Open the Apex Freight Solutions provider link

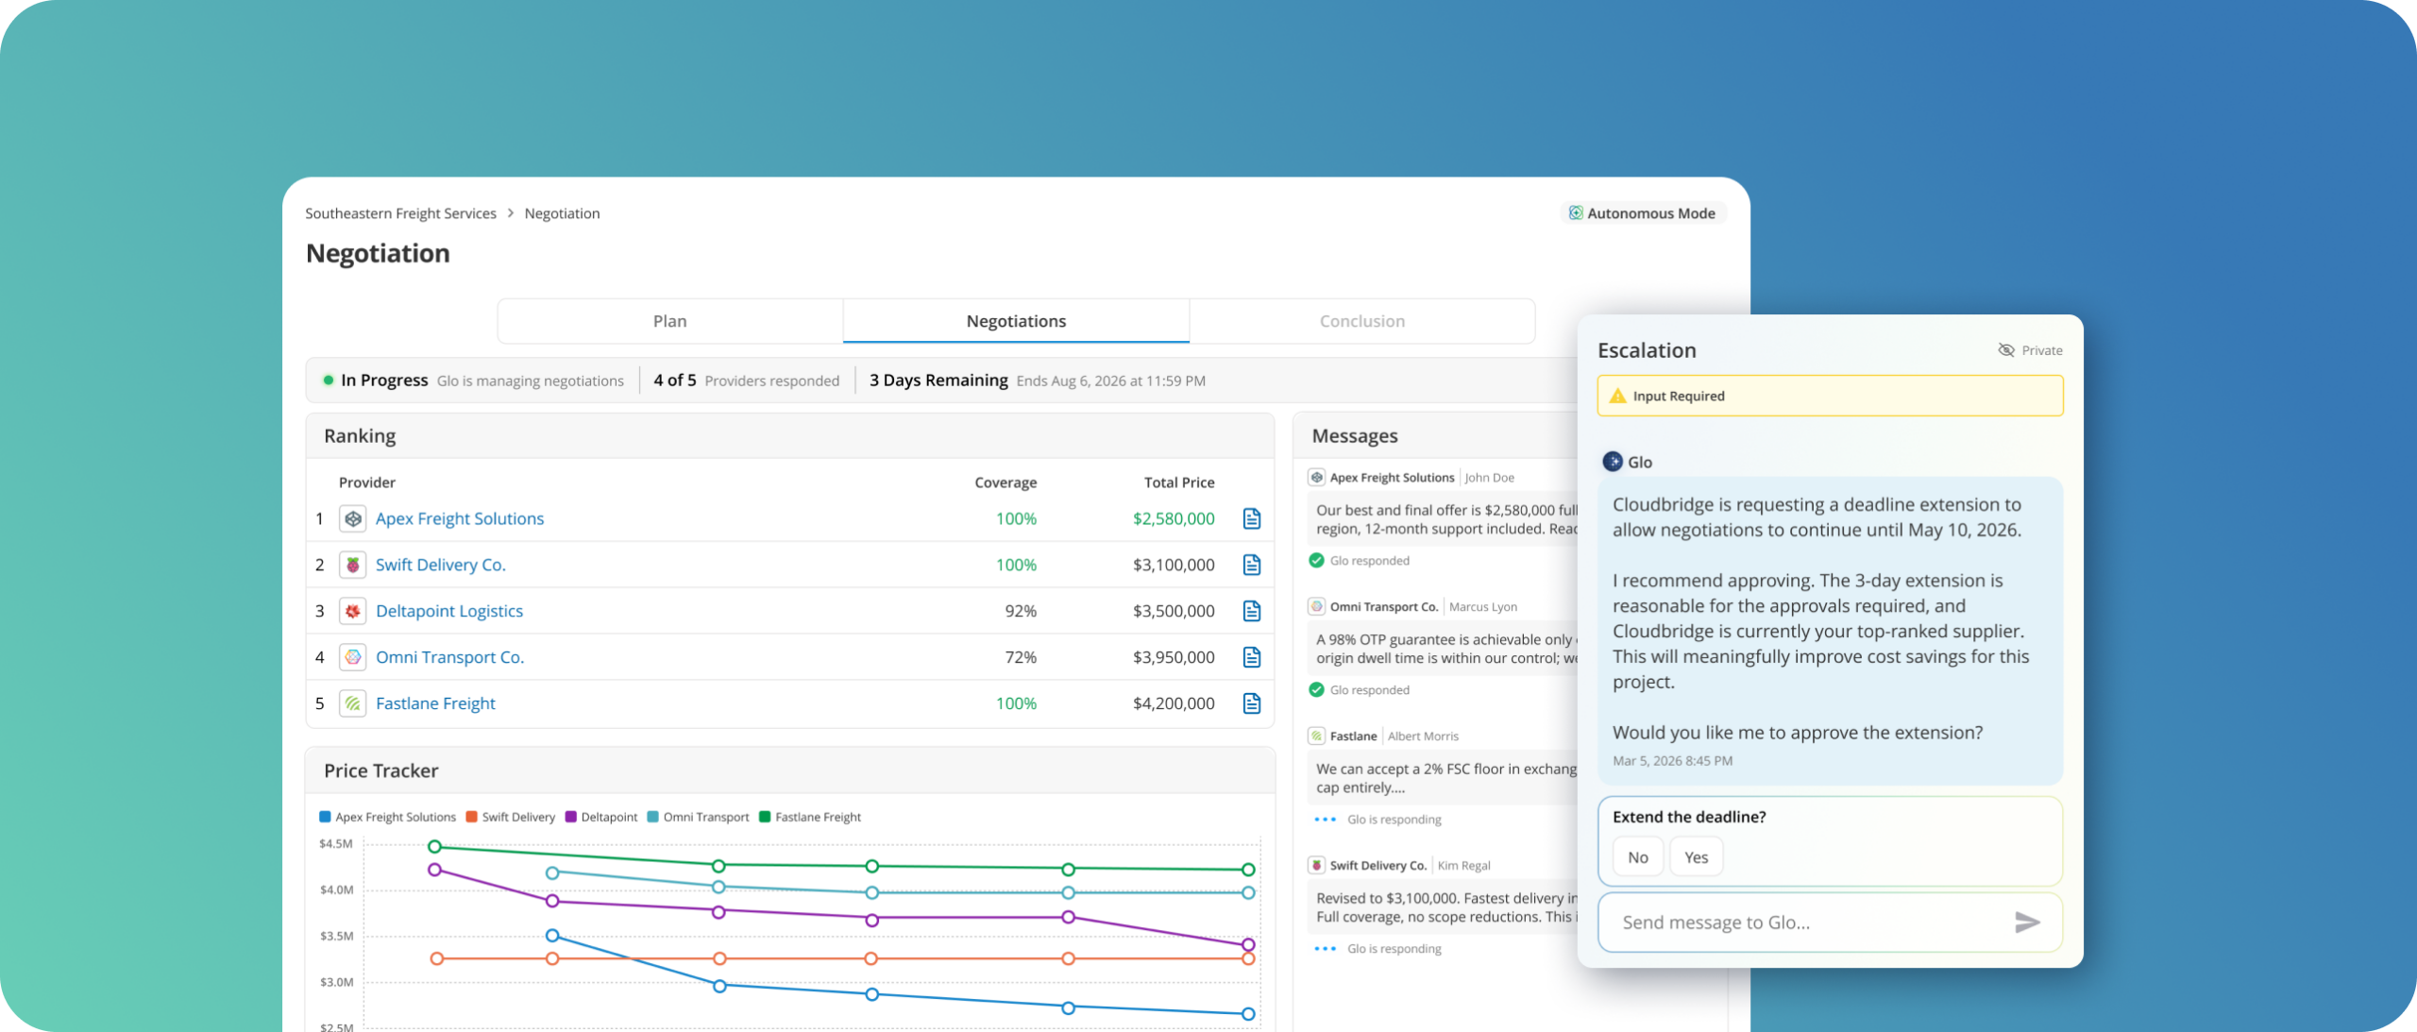click(460, 518)
